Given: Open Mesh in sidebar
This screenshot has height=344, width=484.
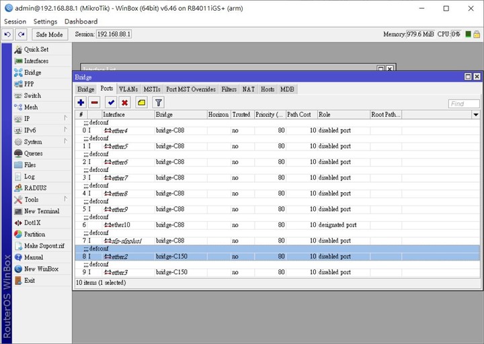Looking at the screenshot, I should [42, 107].
